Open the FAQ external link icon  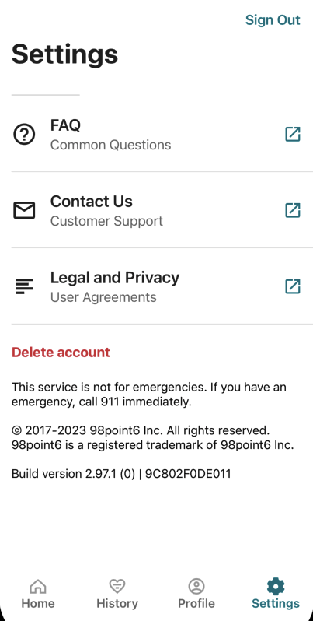[x=293, y=135]
